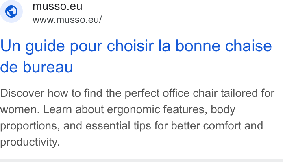The width and height of the screenshot is (283, 162).
Task: Click 'women. Learn about ergonomic features' text
Action: point(103,109)
